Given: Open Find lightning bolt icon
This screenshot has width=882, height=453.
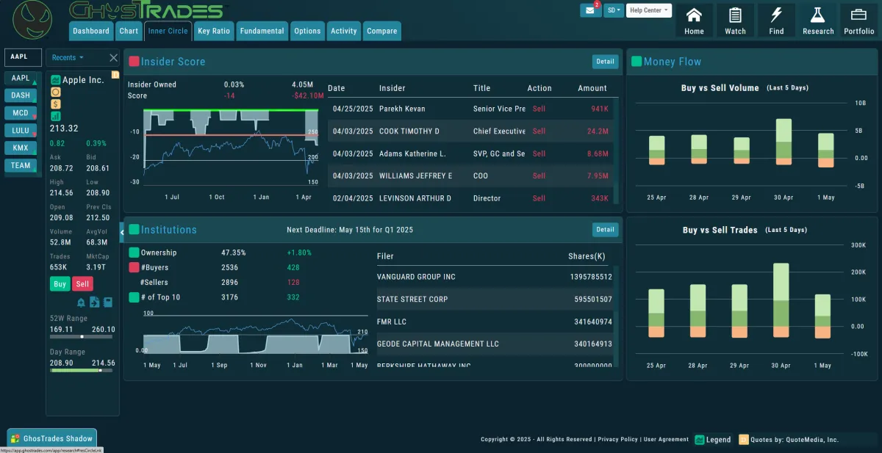Looking at the screenshot, I should [x=776, y=15].
